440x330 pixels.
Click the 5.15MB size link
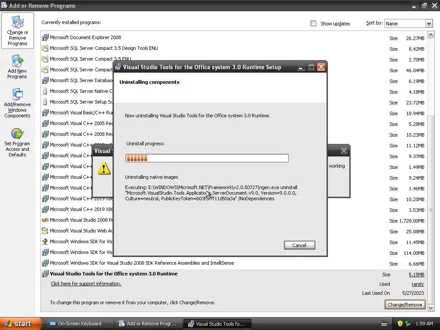click(x=416, y=275)
